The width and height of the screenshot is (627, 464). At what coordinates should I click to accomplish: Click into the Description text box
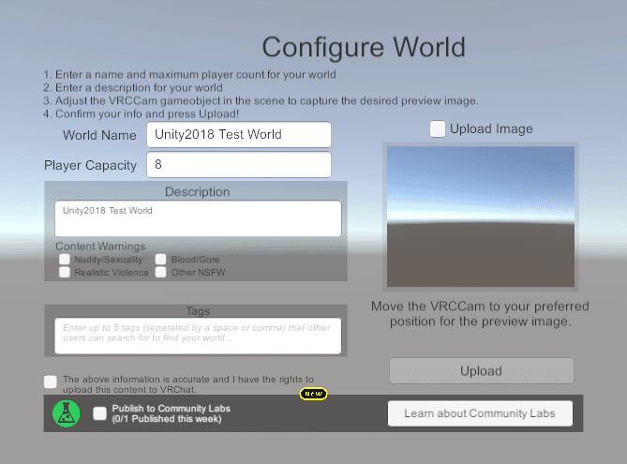[198, 218]
